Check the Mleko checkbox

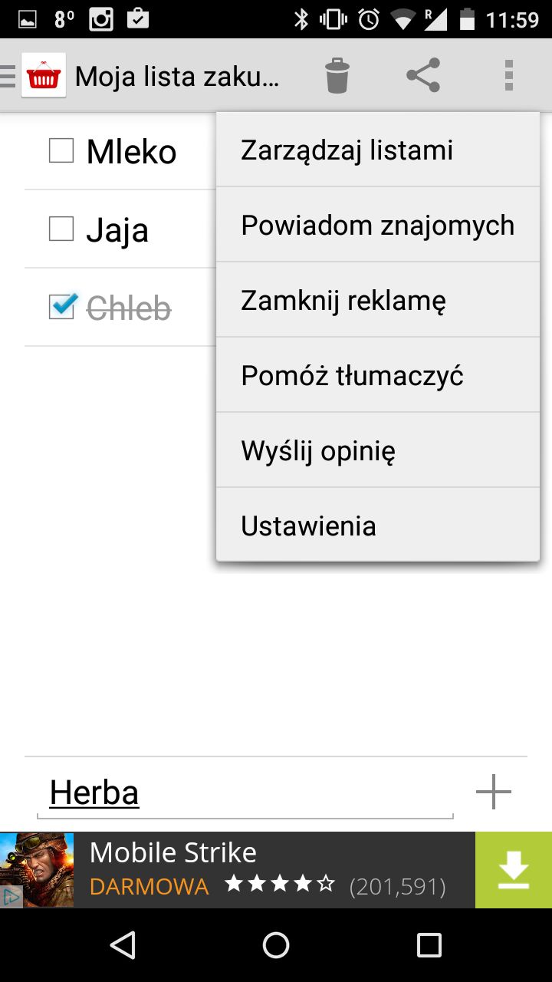coord(61,150)
